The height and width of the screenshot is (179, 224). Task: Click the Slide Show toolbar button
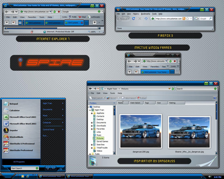128,98
